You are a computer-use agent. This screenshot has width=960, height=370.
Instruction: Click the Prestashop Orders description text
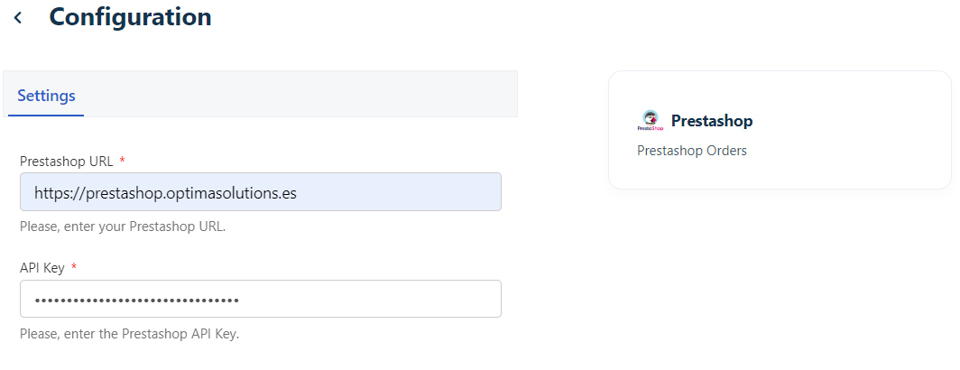(692, 151)
